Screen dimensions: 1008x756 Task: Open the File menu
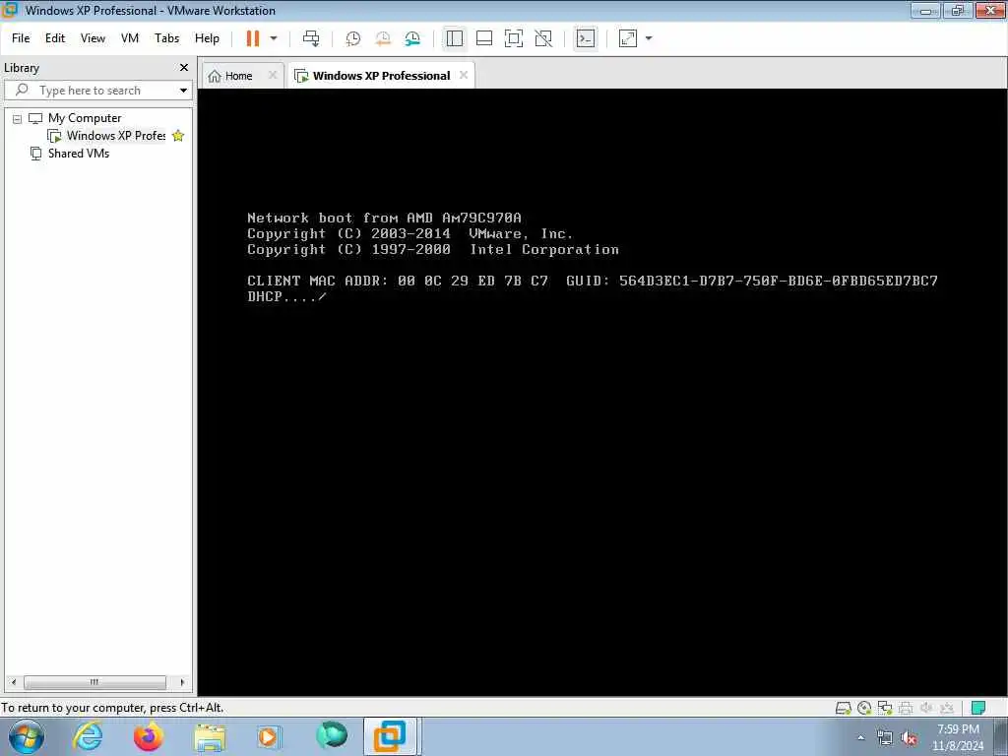click(21, 38)
